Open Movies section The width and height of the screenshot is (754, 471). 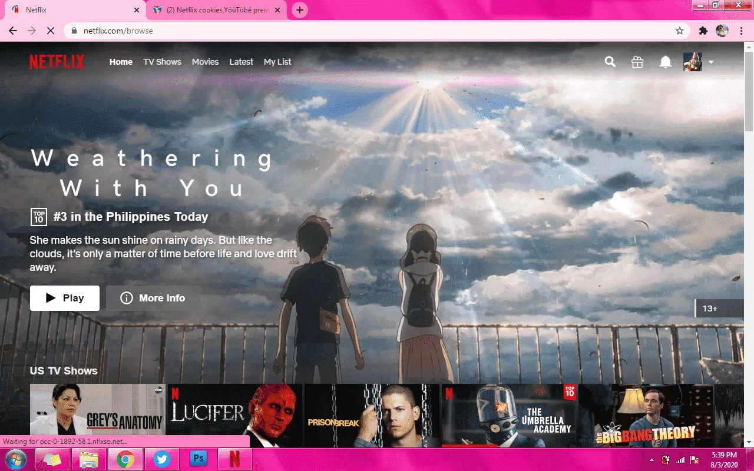pyautogui.click(x=205, y=62)
